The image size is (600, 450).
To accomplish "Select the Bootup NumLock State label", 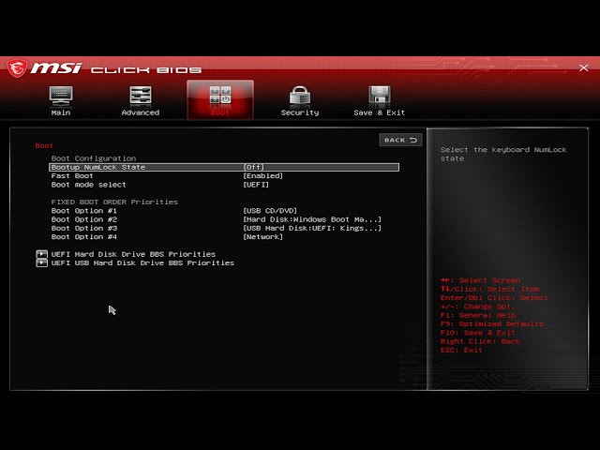I will pyautogui.click(x=98, y=167).
